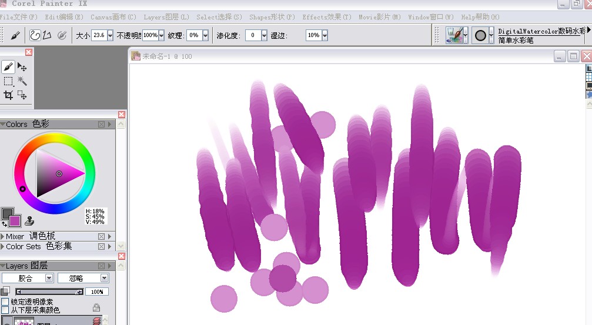The image size is (592, 325).
Task: Expand the Mixer 调色板 panel
Action: pos(2,236)
